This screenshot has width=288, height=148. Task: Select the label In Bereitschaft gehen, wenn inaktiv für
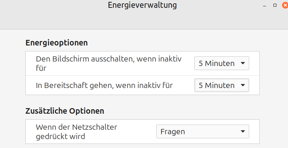click(104, 85)
